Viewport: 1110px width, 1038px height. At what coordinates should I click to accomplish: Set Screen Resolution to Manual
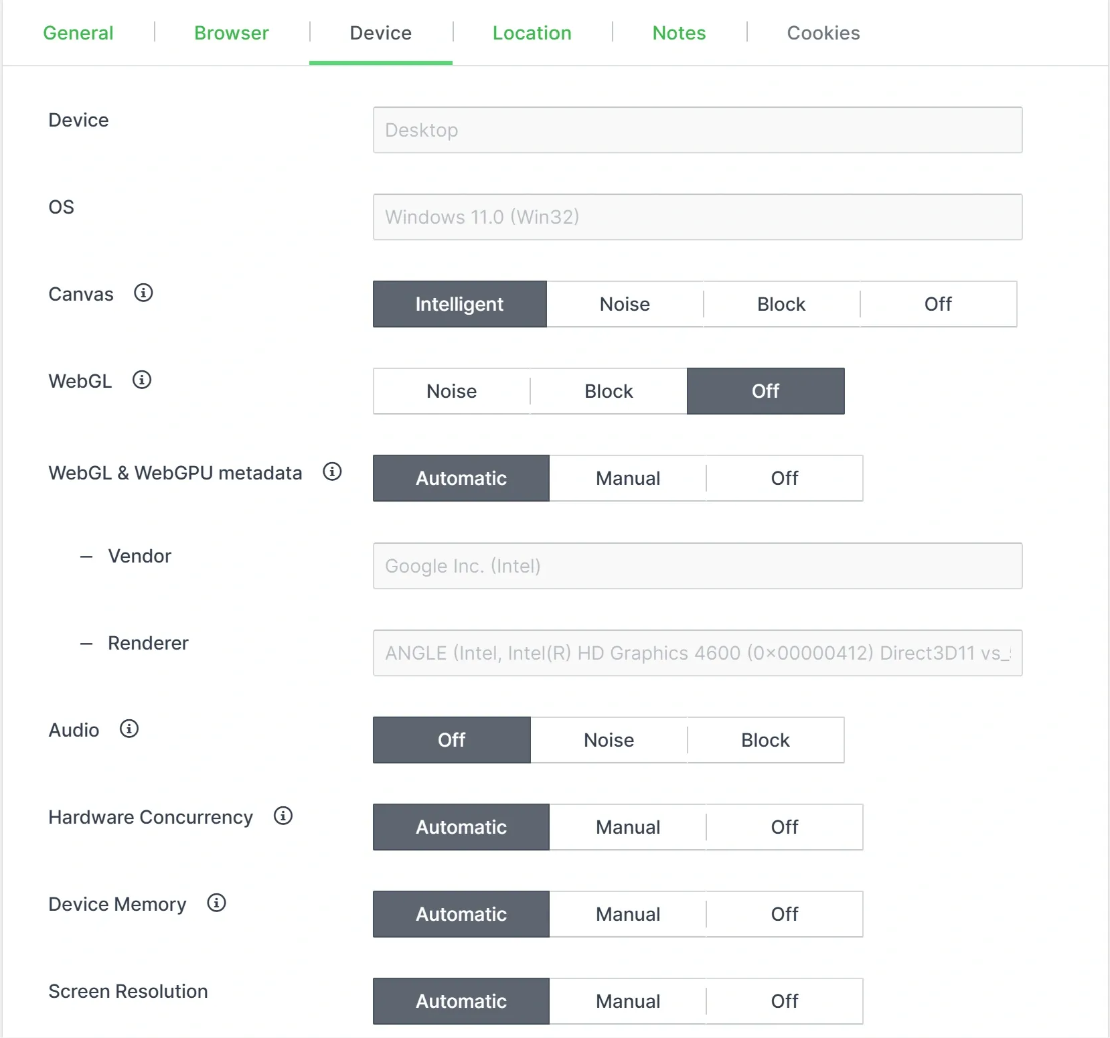[x=627, y=1001]
